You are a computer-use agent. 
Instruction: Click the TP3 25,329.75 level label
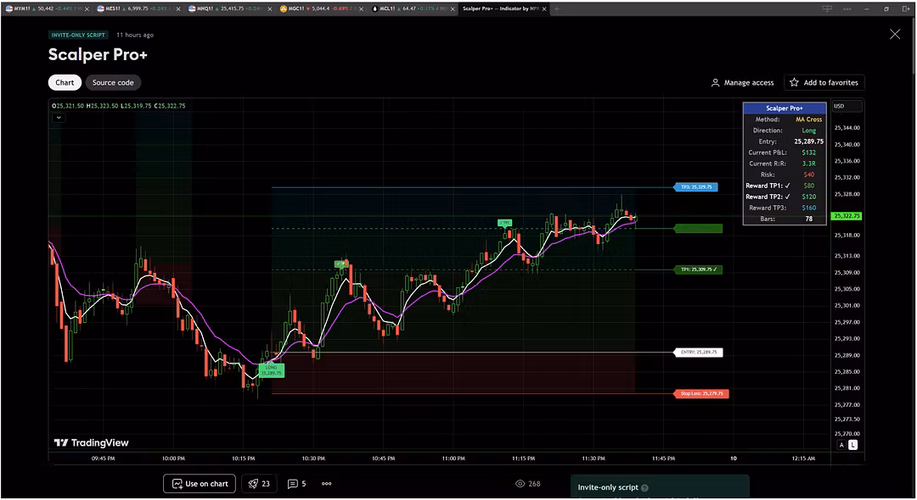(x=696, y=187)
